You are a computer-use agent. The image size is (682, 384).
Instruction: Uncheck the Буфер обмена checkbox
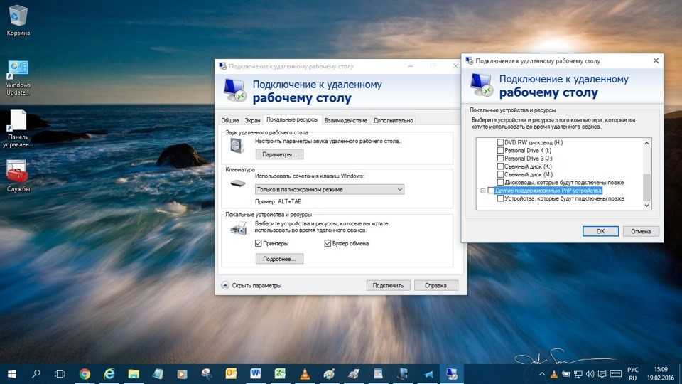click(x=328, y=243)
